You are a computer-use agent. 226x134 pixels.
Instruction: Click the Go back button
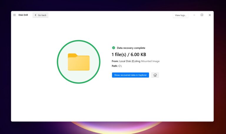pyautogui.click(x=40, y=15)
